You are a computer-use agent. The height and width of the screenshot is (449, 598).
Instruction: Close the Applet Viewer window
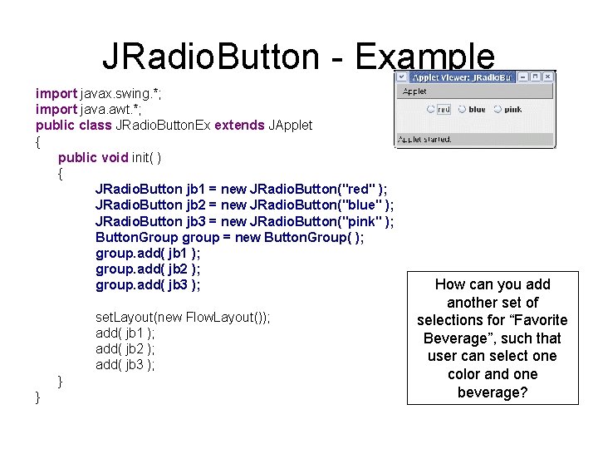(x=548, y=77)
